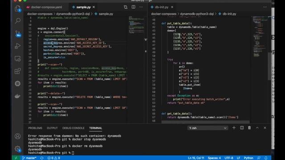
Task: Open More Actions for right editor group
Action: click(265, 7)
